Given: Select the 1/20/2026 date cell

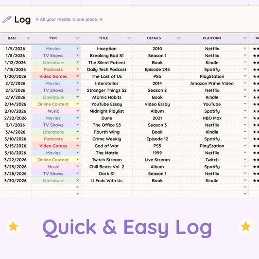Looking at the screenshot, I should pos(16,76).
